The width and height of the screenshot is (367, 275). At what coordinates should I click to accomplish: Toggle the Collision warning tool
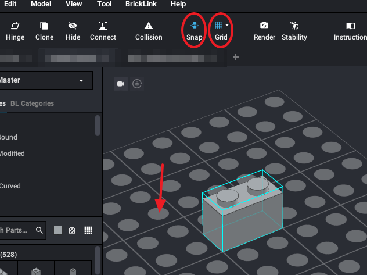point(149,31)
